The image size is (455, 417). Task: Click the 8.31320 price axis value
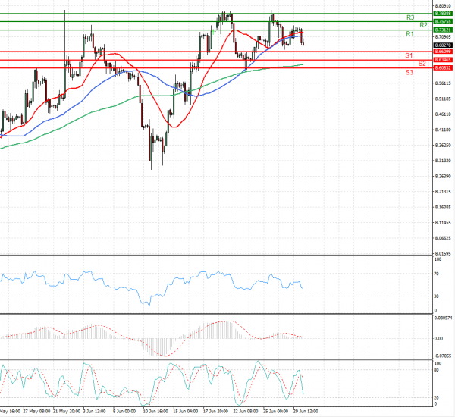click(443, 161)
